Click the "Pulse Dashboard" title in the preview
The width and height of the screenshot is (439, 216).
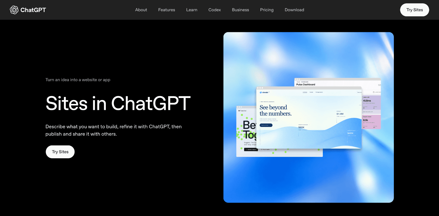coord(306,84)
